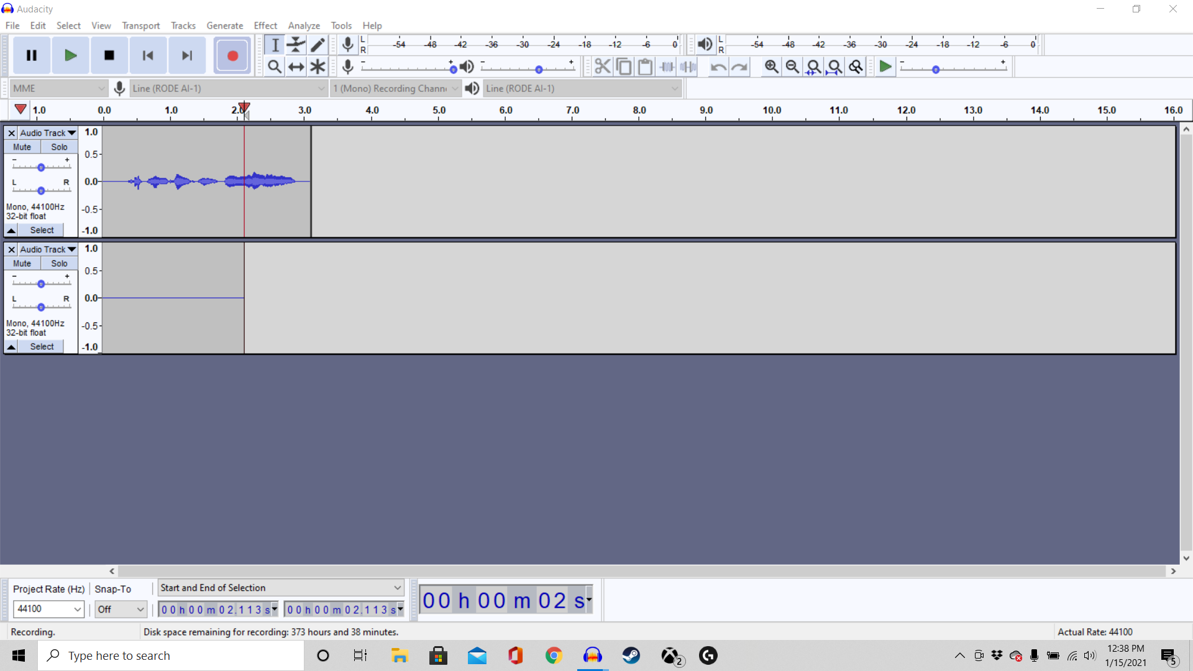Viewport: 1193px width, 671px height.
Task: Click the Fit Project to width icon
Action: pos(834,66)
